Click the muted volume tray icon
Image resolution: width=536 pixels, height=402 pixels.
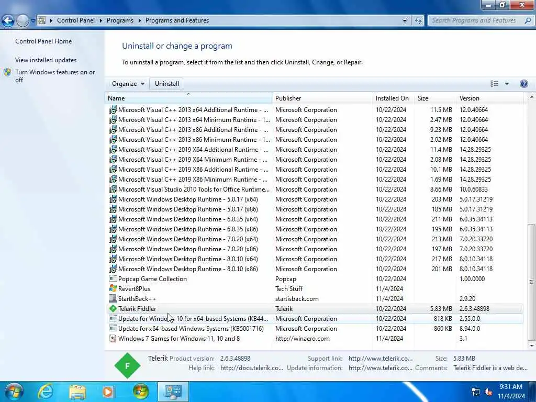coord(488,392)
